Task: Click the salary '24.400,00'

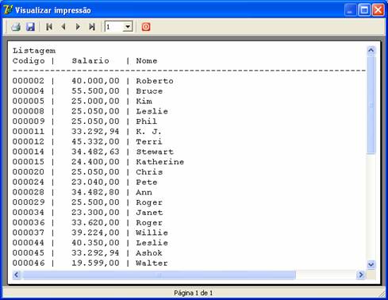Action: pyautogui.click(x=95, y=162)
